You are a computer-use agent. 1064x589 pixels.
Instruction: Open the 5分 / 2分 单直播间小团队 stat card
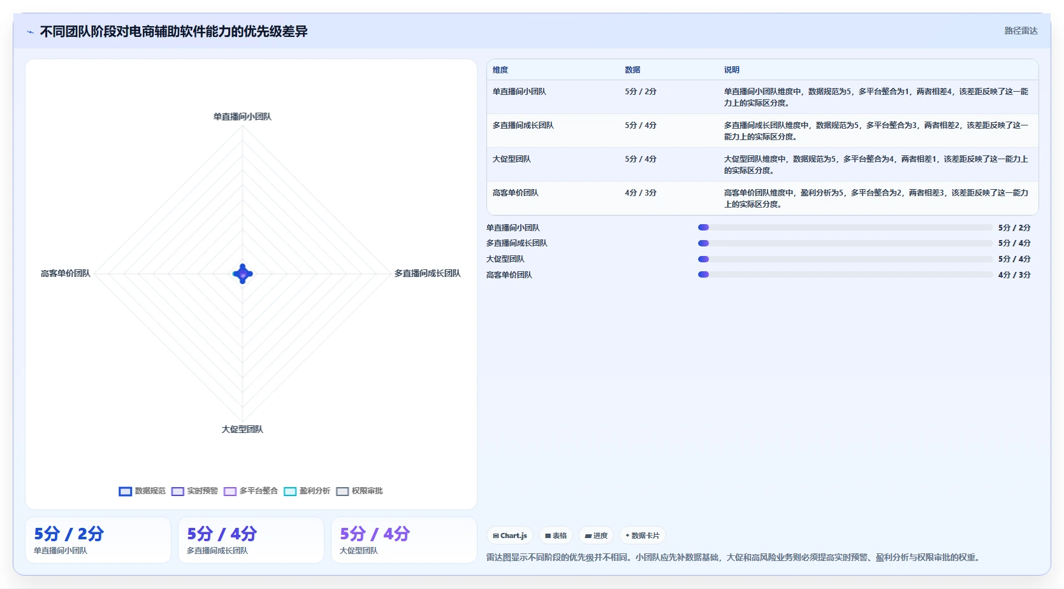(98, 540)
